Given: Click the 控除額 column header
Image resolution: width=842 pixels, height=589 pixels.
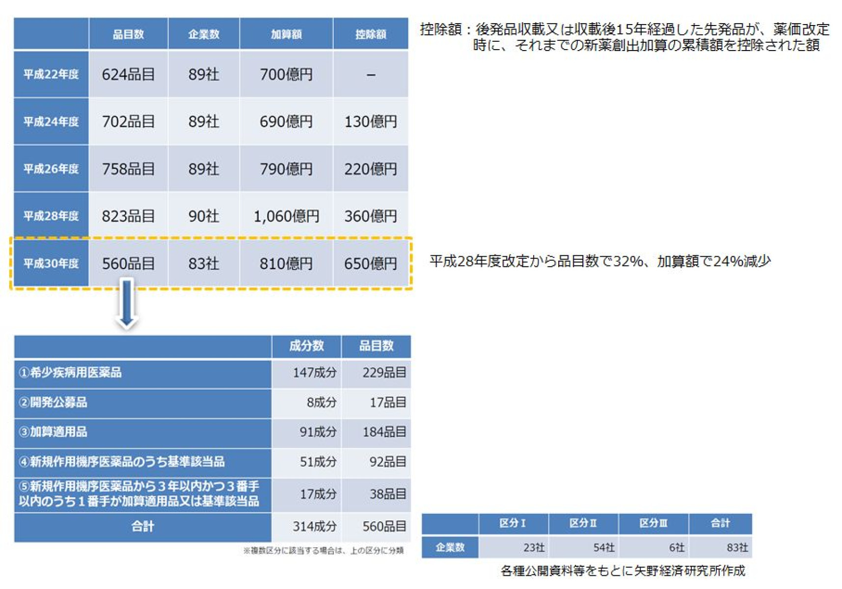Looking at the screenshot, I should click(x=371, y=34).
